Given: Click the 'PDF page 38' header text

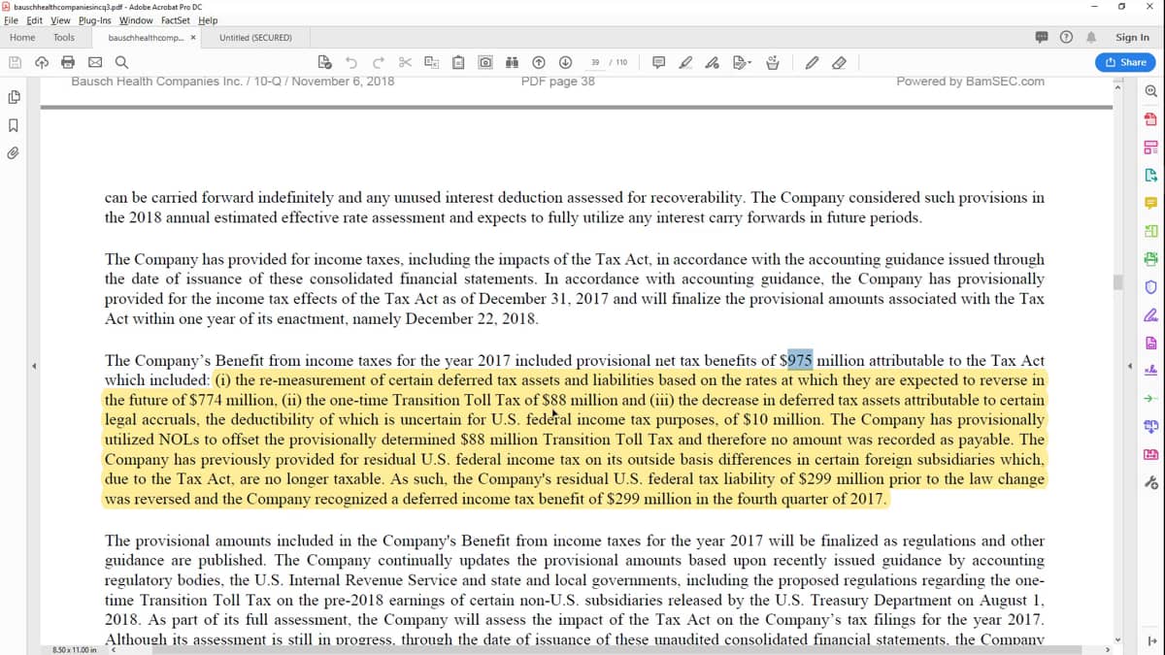Looking at the screenshot, I should click(558, 82).
